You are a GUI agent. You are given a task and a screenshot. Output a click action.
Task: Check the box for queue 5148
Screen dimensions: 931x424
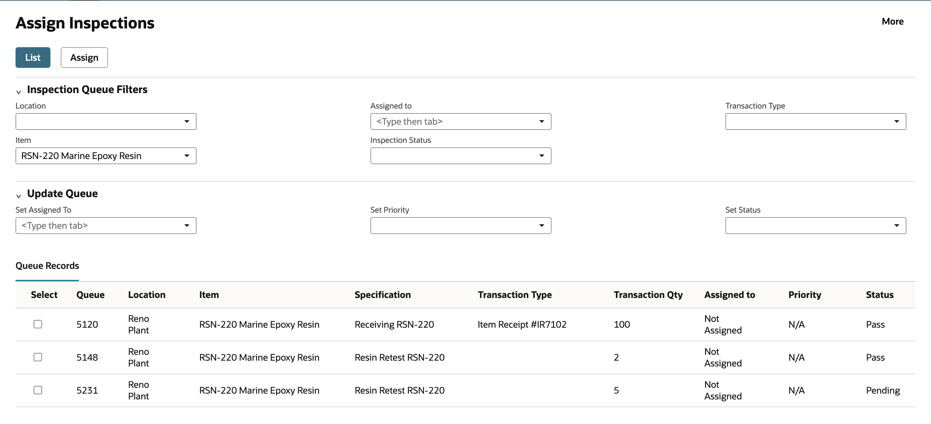tap(38, 357)
